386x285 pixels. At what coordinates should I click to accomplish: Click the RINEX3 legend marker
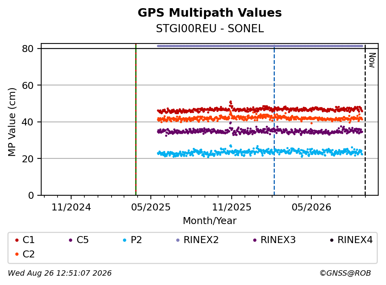255,240
